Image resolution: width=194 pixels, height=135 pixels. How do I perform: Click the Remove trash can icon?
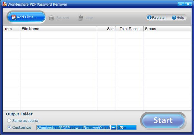51,18
